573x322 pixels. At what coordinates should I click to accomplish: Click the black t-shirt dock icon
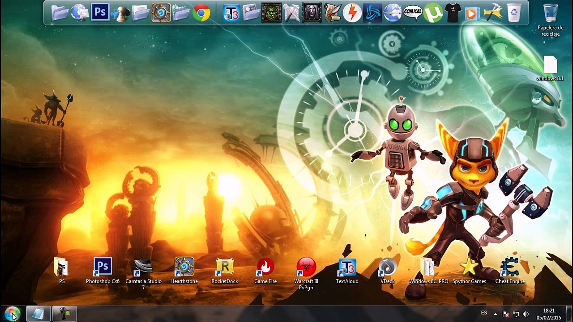click(x=453, y=13)
